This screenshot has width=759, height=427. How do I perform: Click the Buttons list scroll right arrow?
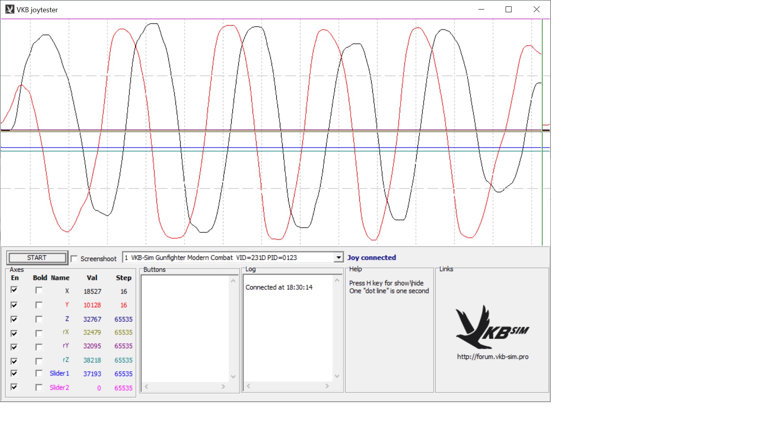click(x=223, y=387)
